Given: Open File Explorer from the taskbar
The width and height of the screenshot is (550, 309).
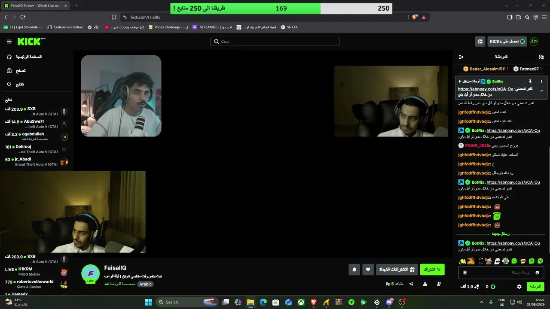Looking at the screenshot, I should tap(251, 302).
